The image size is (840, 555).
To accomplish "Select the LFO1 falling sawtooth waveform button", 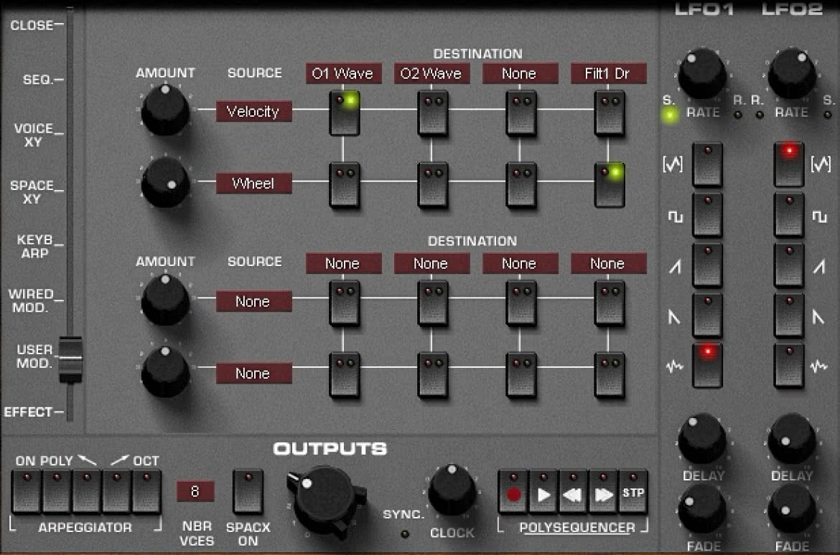I will [x=707, y=315].
